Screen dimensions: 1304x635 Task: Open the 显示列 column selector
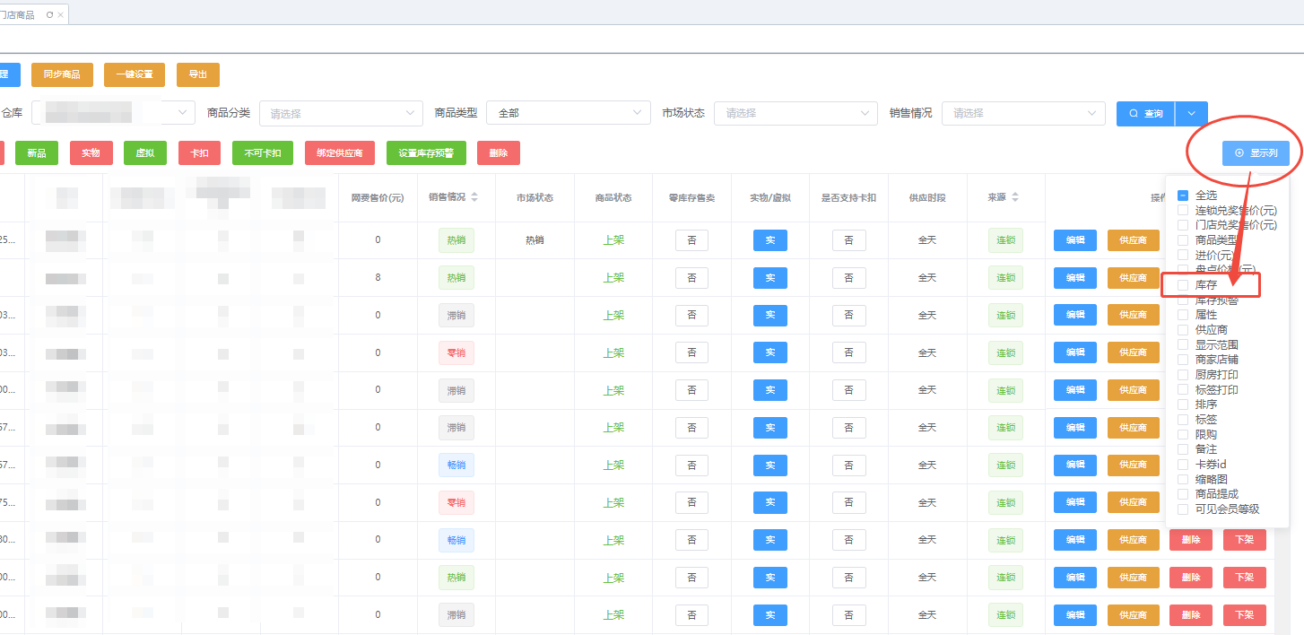(x=1256, y=153)
